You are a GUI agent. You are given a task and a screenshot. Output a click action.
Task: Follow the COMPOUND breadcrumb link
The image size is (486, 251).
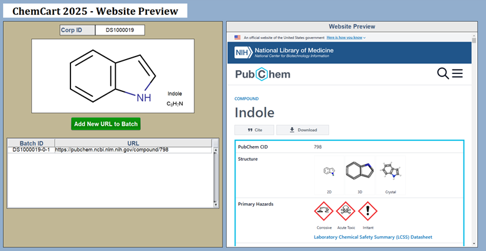pyautogui.click(x=246, y=98)
